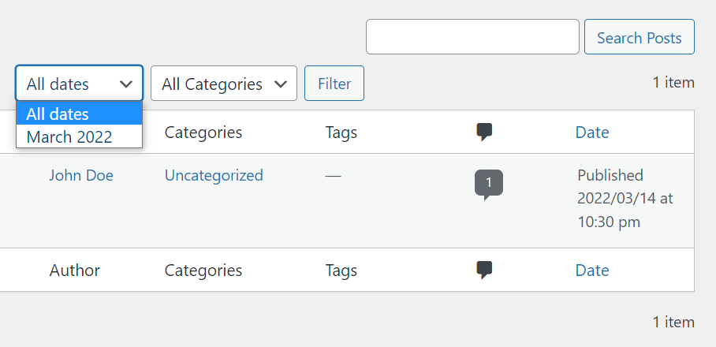Screen dimensions: 716x347
Task: Click the Published 2022/03/14 date cell
Action: pos(625,199)
